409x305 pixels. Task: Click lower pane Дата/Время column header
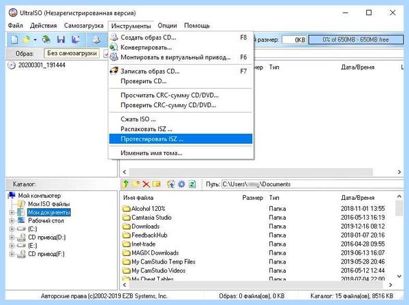(358, 198)
